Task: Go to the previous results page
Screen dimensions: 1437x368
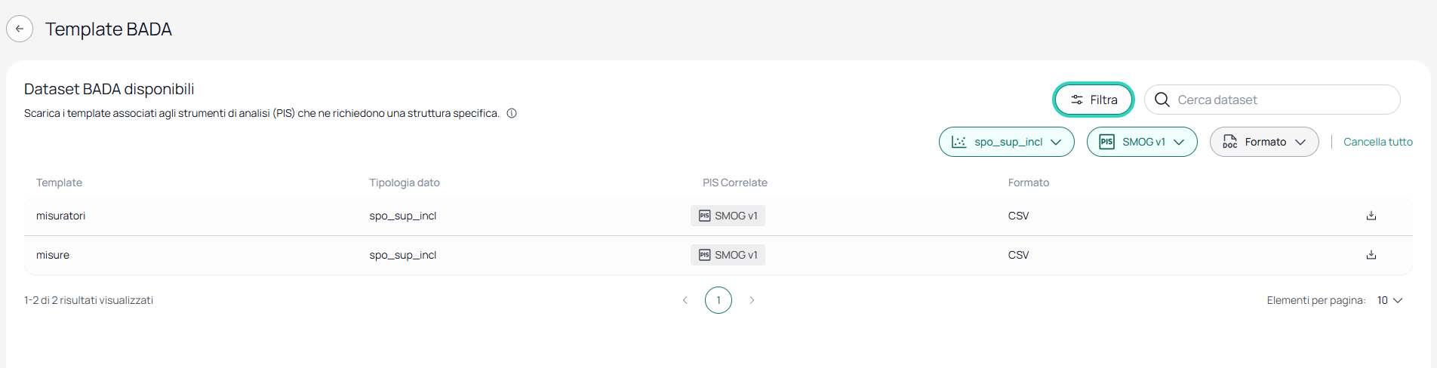Action: tap(685, 300)
